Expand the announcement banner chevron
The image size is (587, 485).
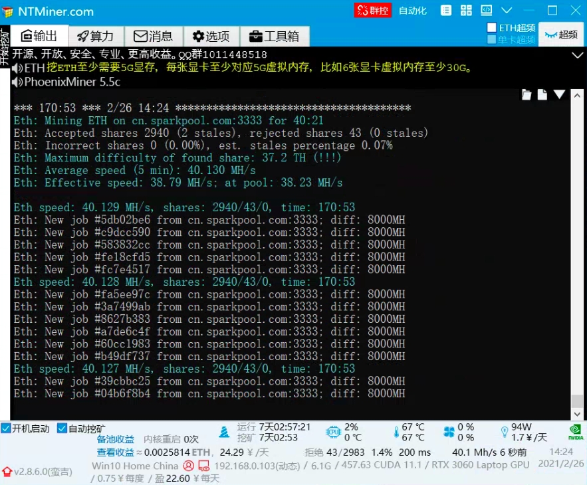pos(577,55)
